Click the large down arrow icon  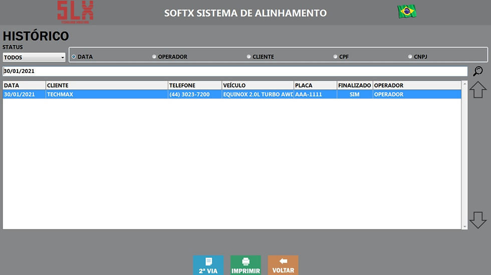478,220
